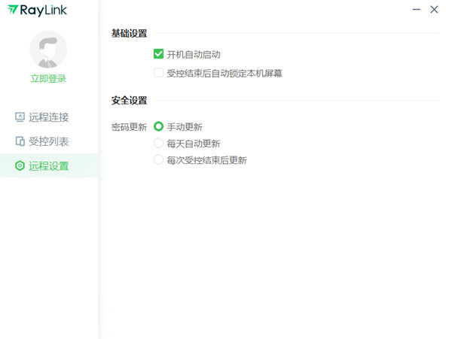The height and width of the screenshot is (339, 452).
Task: Click the device list icon beside 受控列表
Action: (x=20, y=141)
